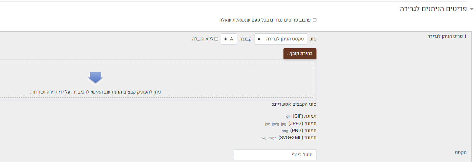
Task: Click the תמונת (JPEG) file type line
Action: click(x=290, y=123)
